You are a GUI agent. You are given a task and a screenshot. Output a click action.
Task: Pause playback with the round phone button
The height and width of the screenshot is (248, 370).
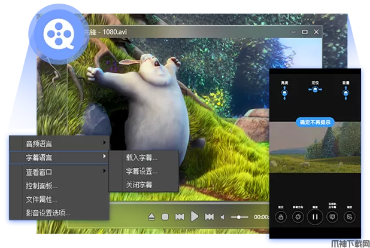point(315,217)
